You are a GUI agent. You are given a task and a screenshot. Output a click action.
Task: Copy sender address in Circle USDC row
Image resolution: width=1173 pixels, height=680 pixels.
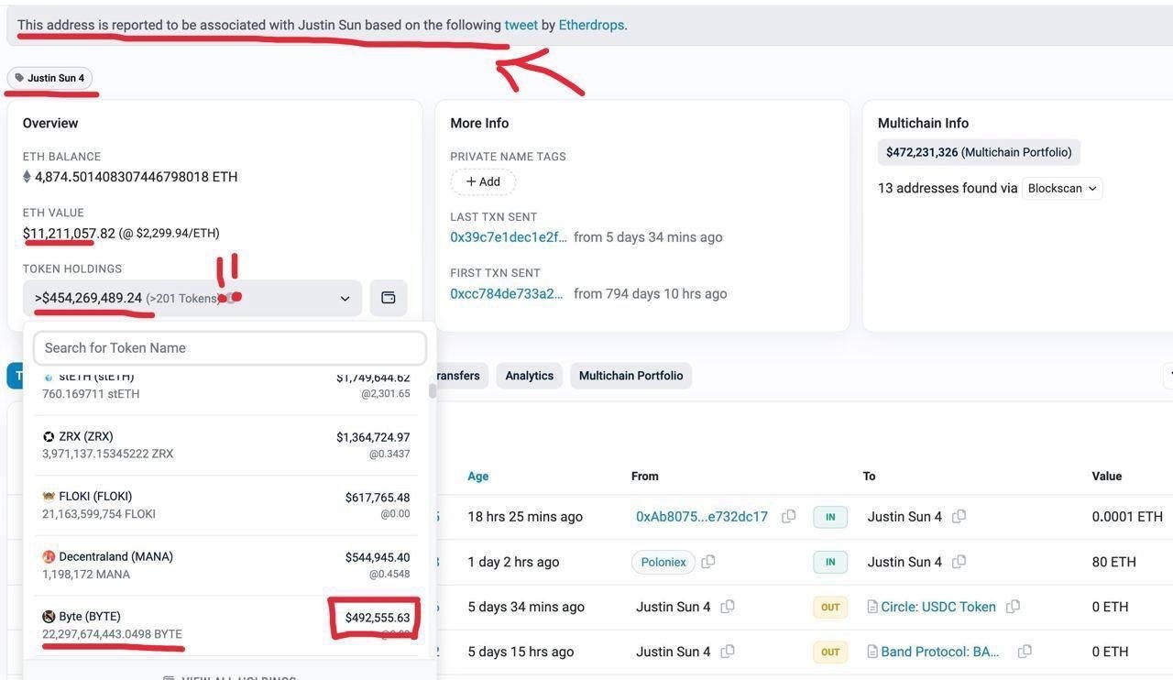[728, 607]
